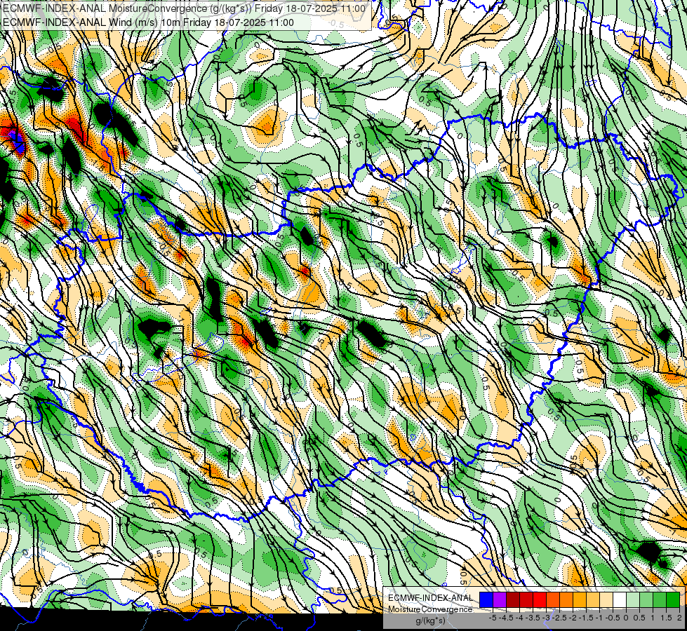Click the white legend swatch
The height and width of the screenshot is (631, 687).
[620, 600]
